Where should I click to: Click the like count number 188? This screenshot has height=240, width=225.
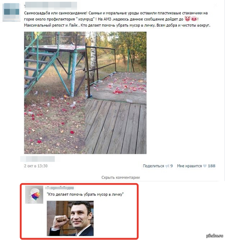pyautogui.click(x=211, y=166)
